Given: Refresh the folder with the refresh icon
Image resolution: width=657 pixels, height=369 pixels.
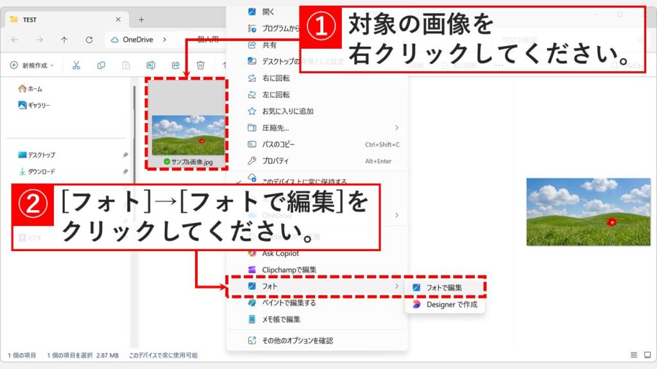Looking at the screenshot, I should pyautogui.click(x=88, y=40).
